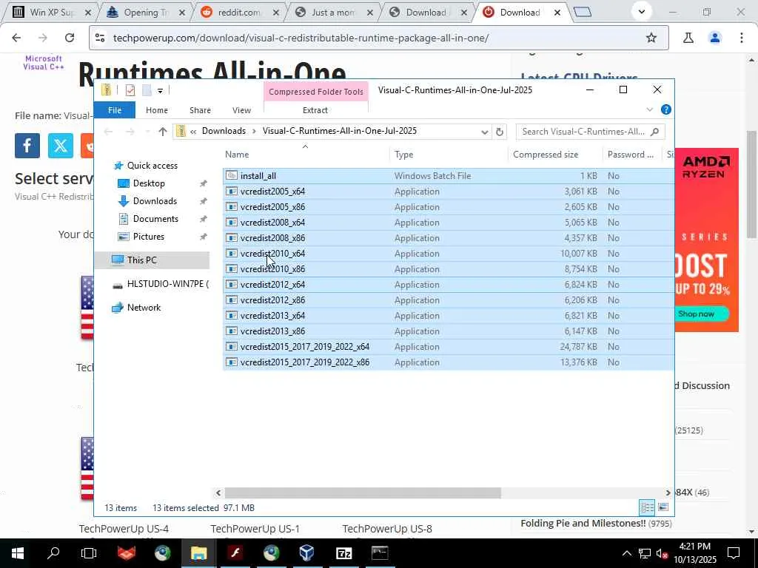Open Documents in the navigation pane
Screen dimensions: 758x568
coord(155,219)
